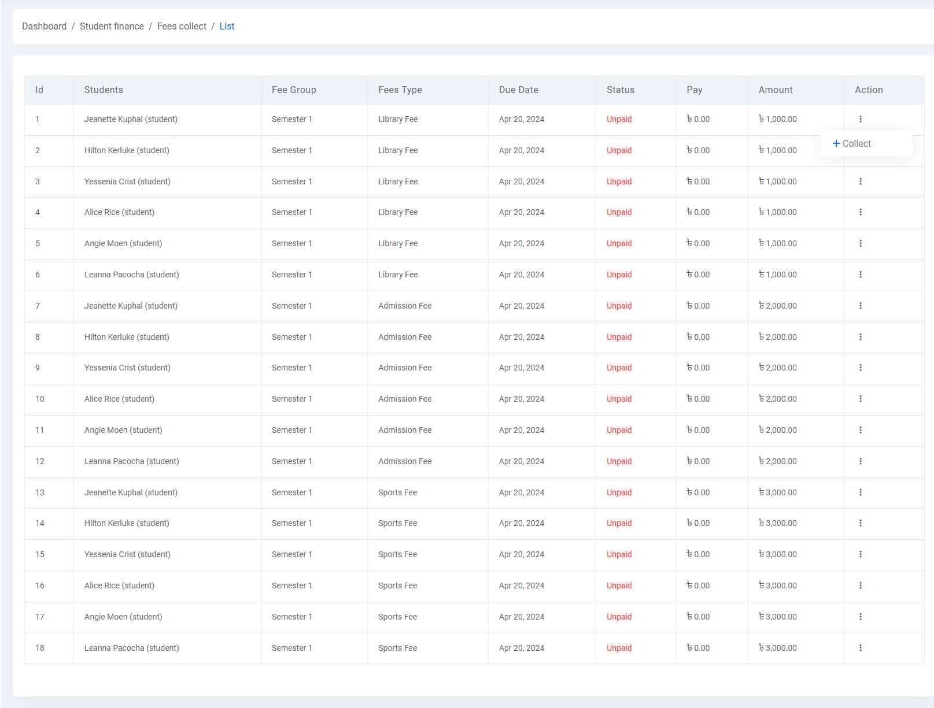Screen dimensions: 934x708
Task: Open actions for row 7 Admission Fee
Action: (860, 306)
